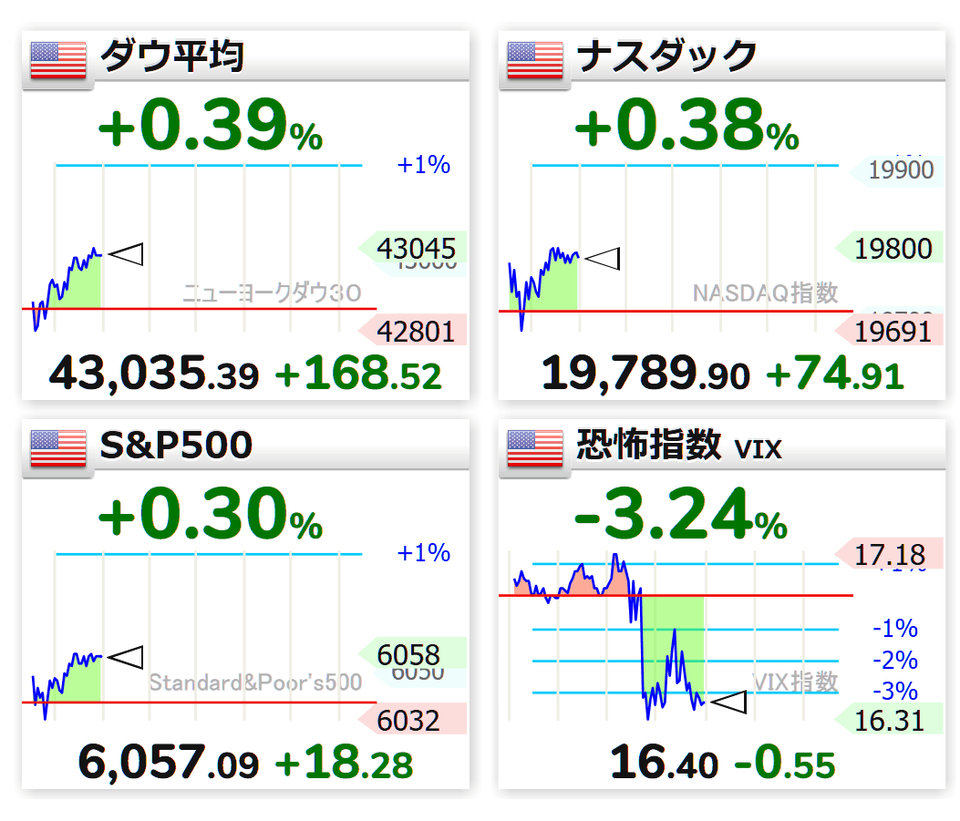
Task: Click the US flag icon beside S&P500
Action: pyautogui.click(x=58, y=448)
